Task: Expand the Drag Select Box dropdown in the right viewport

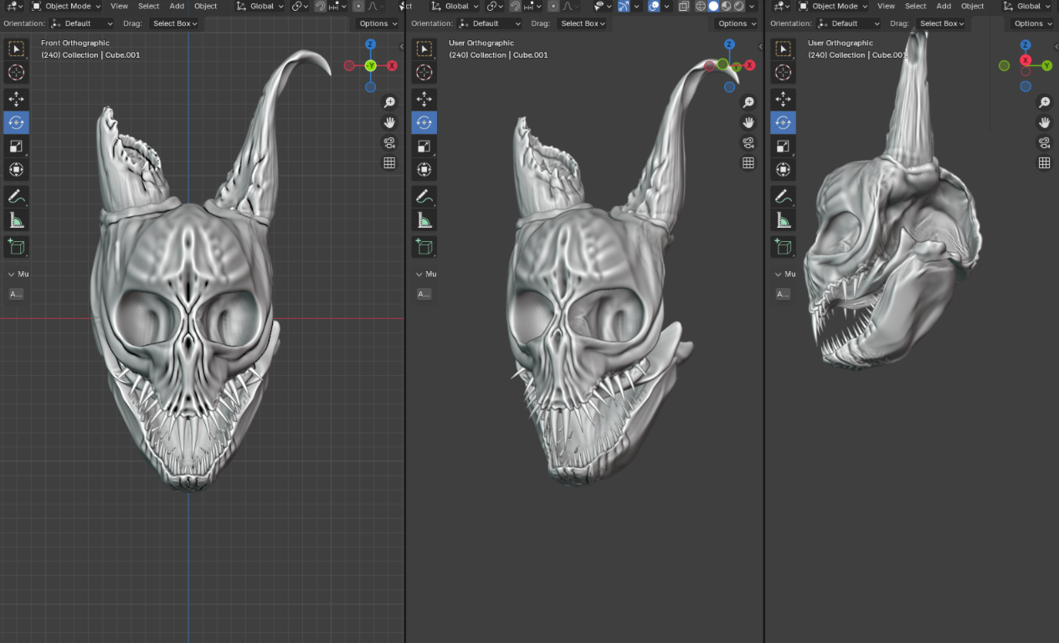Action: (x=942, y=23)
